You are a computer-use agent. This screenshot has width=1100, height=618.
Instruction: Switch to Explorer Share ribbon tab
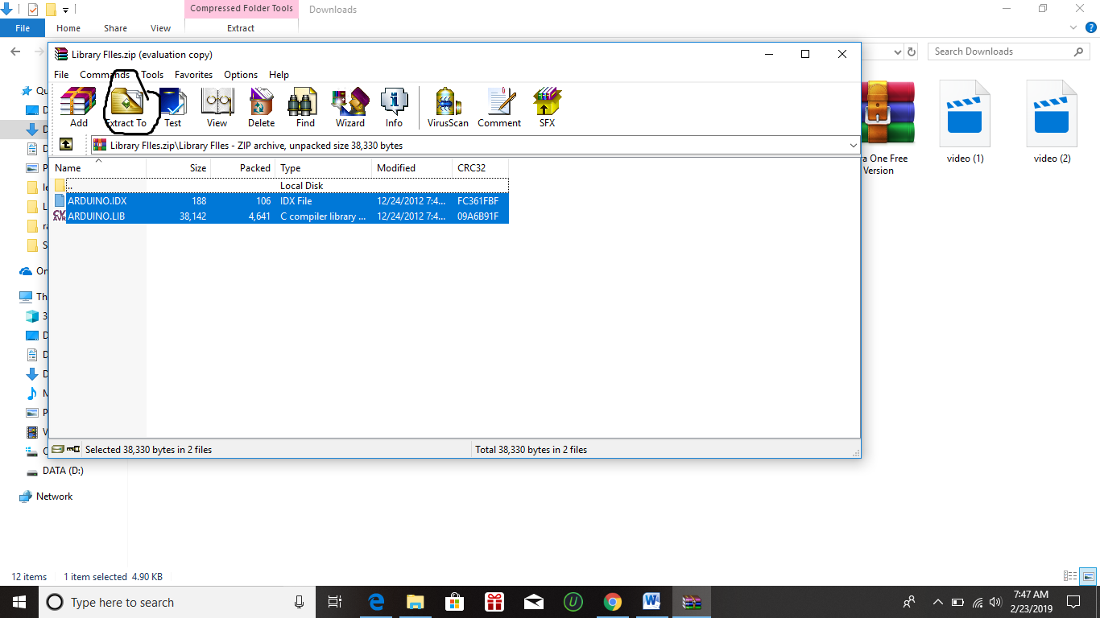(115, 28)
